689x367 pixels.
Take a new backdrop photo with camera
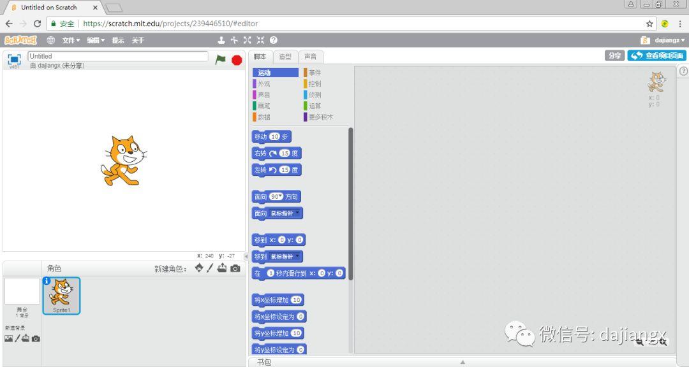tap(36, 338)
